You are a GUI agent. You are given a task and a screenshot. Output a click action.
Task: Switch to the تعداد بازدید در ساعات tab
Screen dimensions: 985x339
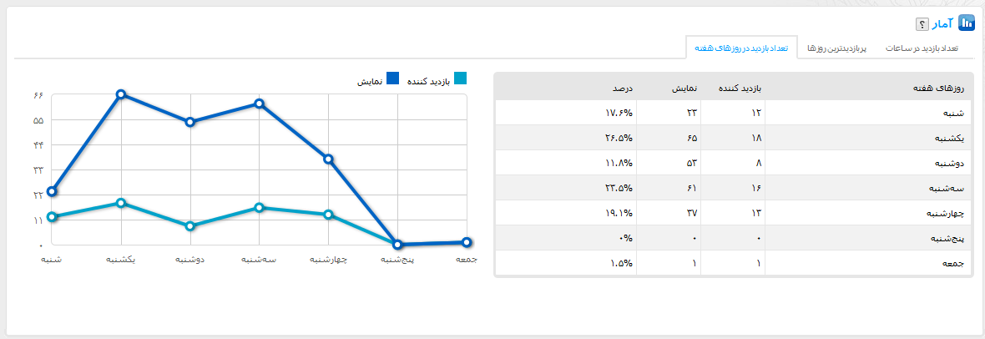[922, 48]
